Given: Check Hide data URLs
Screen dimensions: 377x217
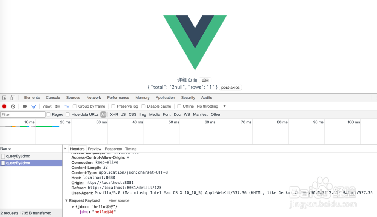Looking at the screenshot, I should click(x=68, y=114).
